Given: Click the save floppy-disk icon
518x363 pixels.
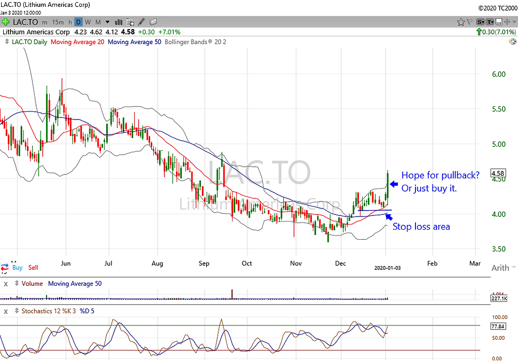Looking at the screenshot, I should click(498, 22).
